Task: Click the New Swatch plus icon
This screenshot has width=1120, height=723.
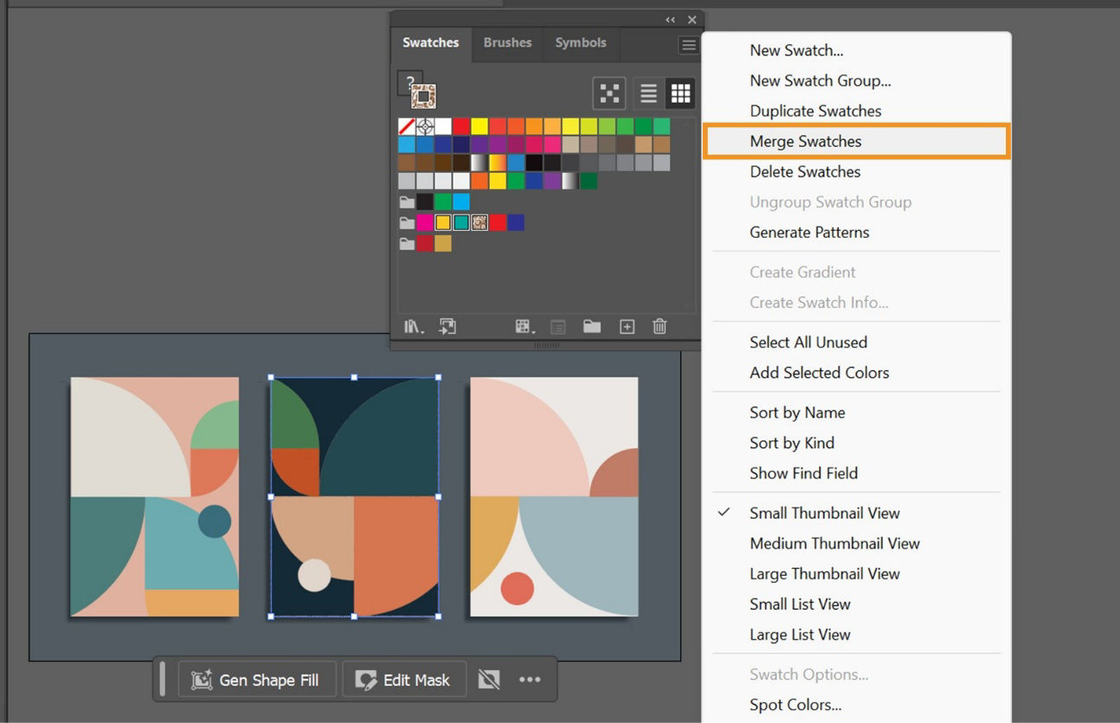Action: pos(627,327)
